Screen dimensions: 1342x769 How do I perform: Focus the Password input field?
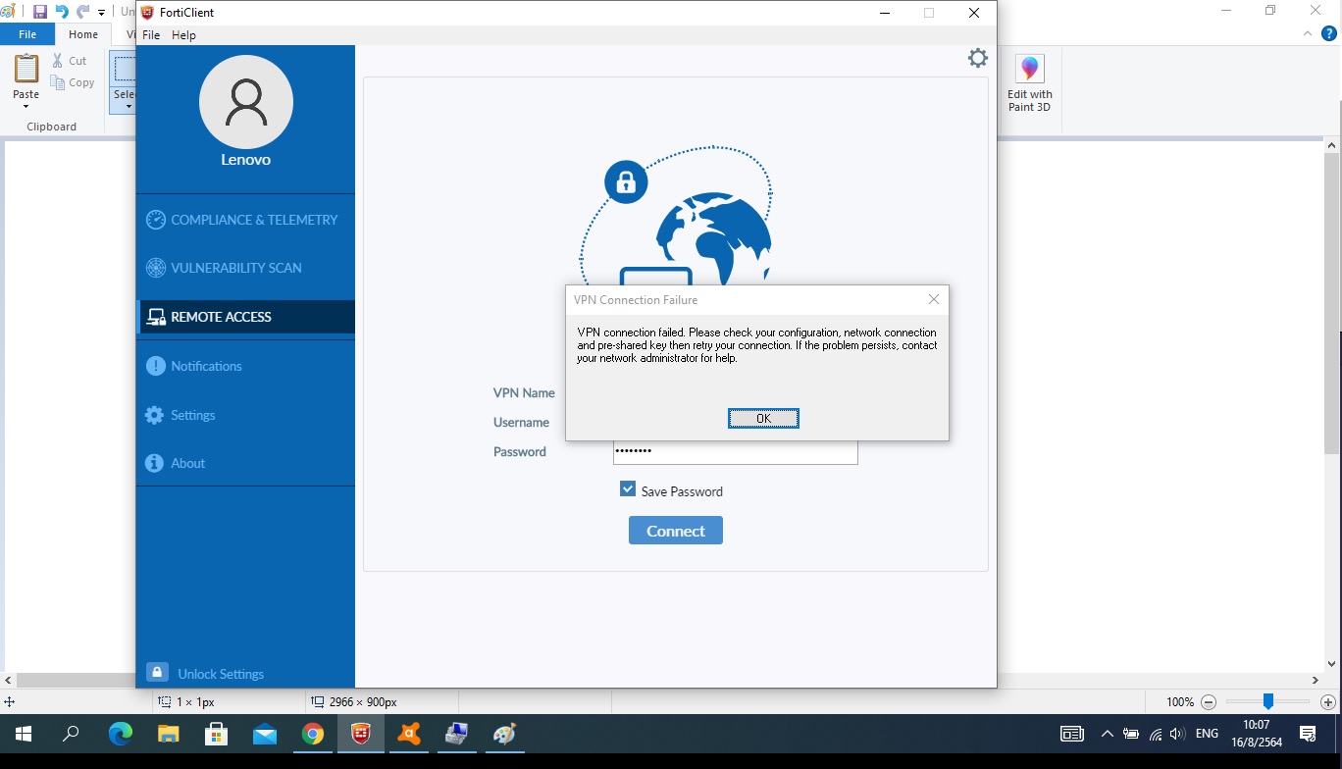735,451
